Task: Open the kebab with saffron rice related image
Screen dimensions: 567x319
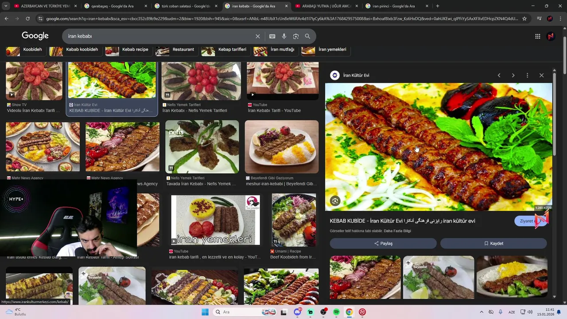Action: point(512,277)
